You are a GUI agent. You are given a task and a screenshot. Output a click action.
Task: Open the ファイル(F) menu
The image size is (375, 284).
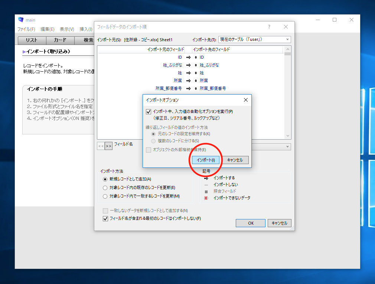pos(26,29)
